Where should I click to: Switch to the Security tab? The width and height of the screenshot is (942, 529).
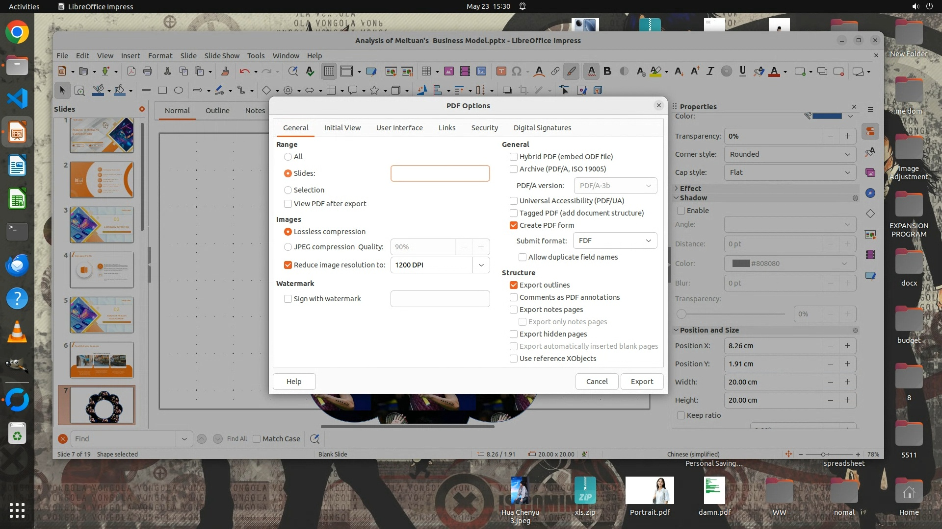(x=484, y=128)
